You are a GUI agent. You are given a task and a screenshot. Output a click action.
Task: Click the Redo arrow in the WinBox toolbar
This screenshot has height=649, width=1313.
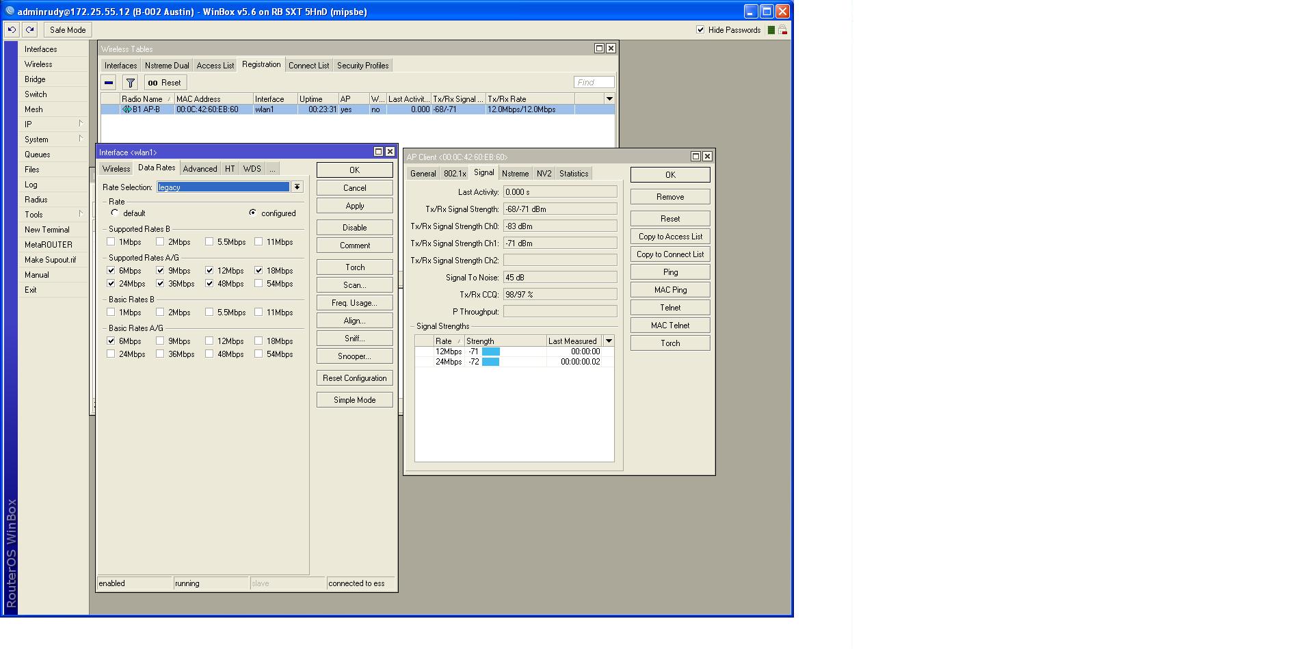click(x=29, y=29)
